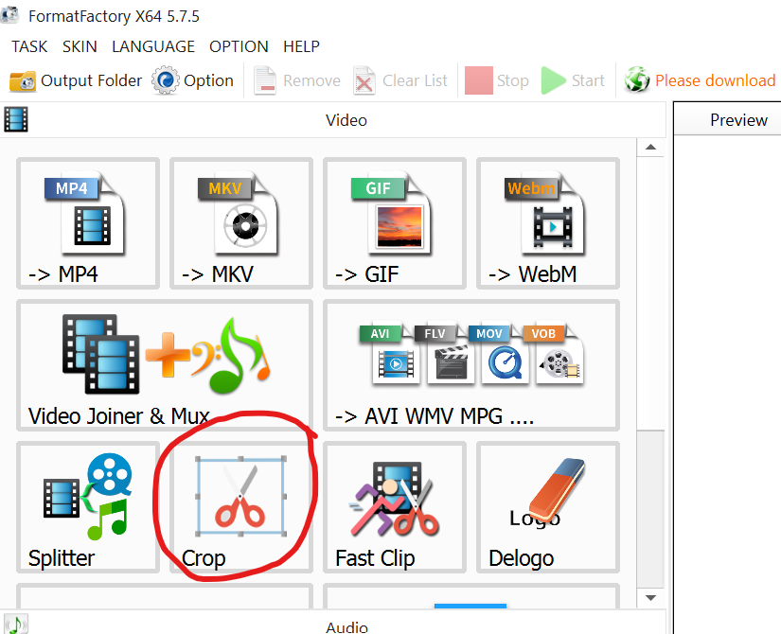Click the Option gear toolbar button
This screenshot has height=634, width=781.
coord(193,80)
